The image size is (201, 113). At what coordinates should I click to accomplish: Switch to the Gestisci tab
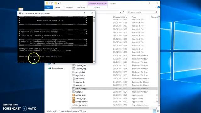coord(97,8)
